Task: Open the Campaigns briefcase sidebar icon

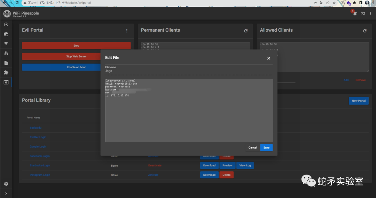Action: (6, 34)
